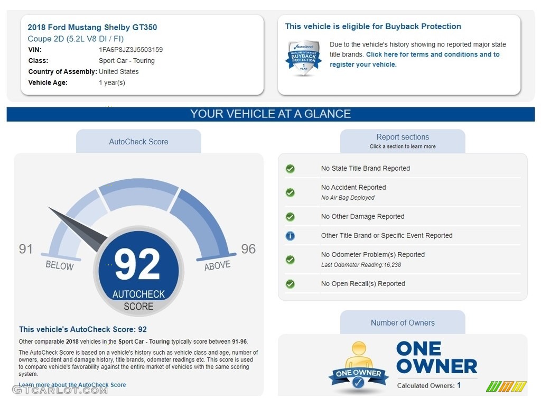The width and height of the screenshot is (541, 406).
Task: Click the 'Click a section to learn more' hint
Action: [x=403, y=146]
